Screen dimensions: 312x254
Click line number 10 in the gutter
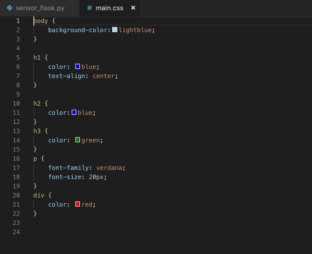click(16, 103)
